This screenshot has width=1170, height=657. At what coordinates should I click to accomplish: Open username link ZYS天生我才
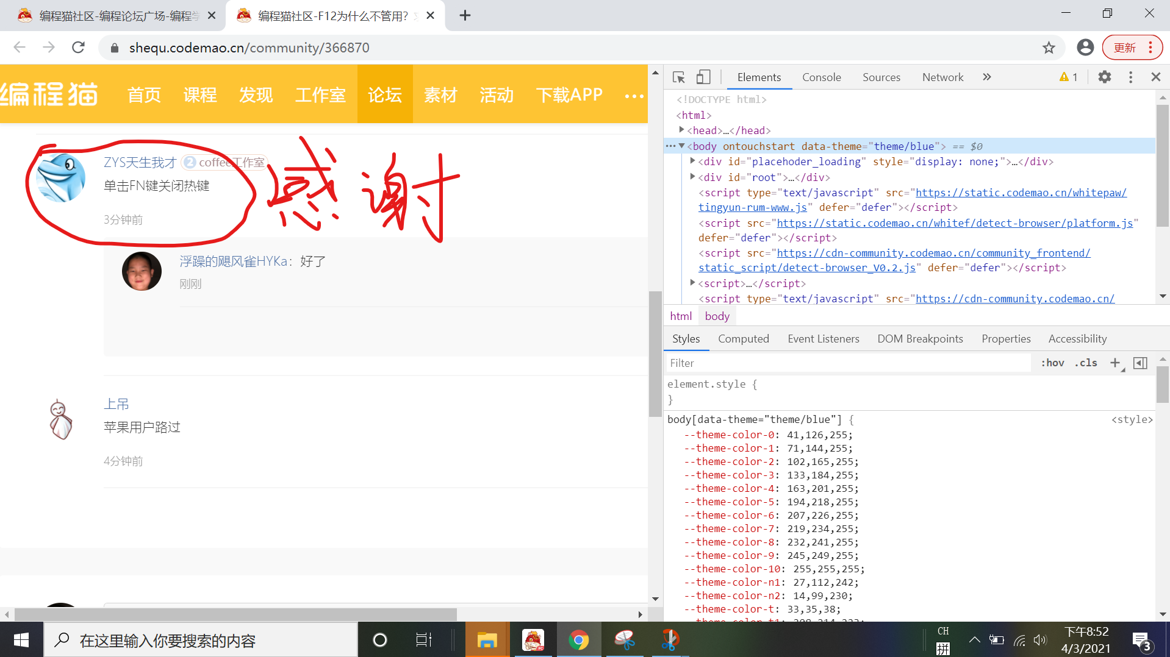tap(140, 163)
